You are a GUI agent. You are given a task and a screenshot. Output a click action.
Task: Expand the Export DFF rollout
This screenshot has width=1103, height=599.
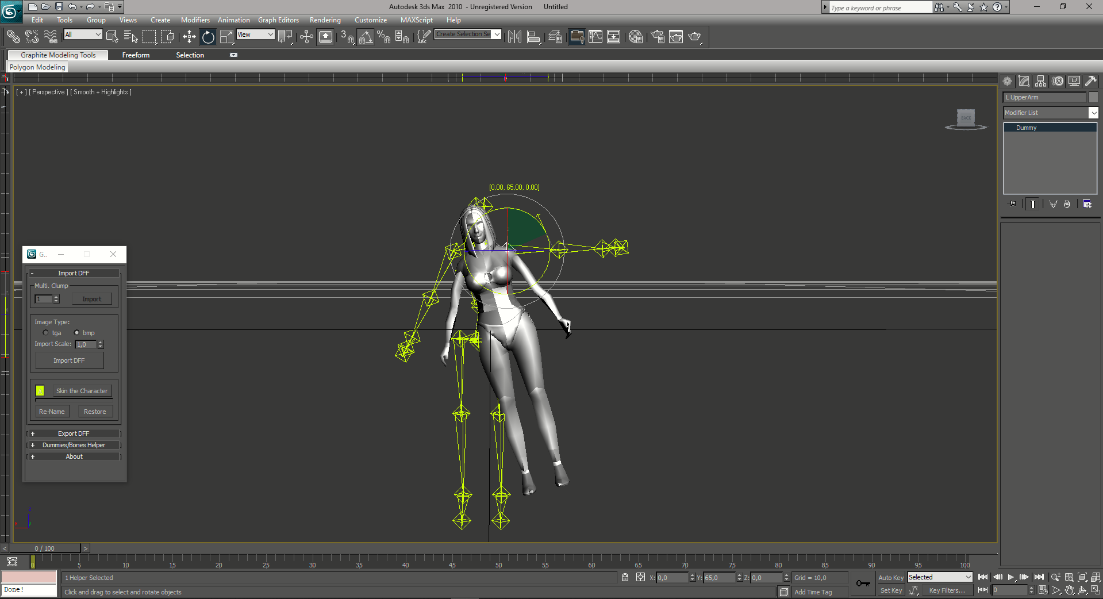tap(74, 433)
